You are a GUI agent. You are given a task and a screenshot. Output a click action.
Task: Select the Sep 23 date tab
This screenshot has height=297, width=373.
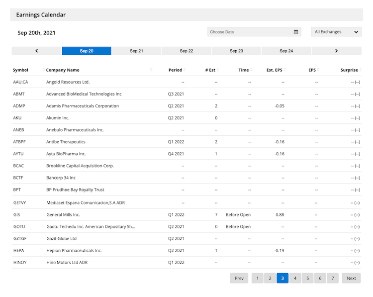tap(236, 51)
